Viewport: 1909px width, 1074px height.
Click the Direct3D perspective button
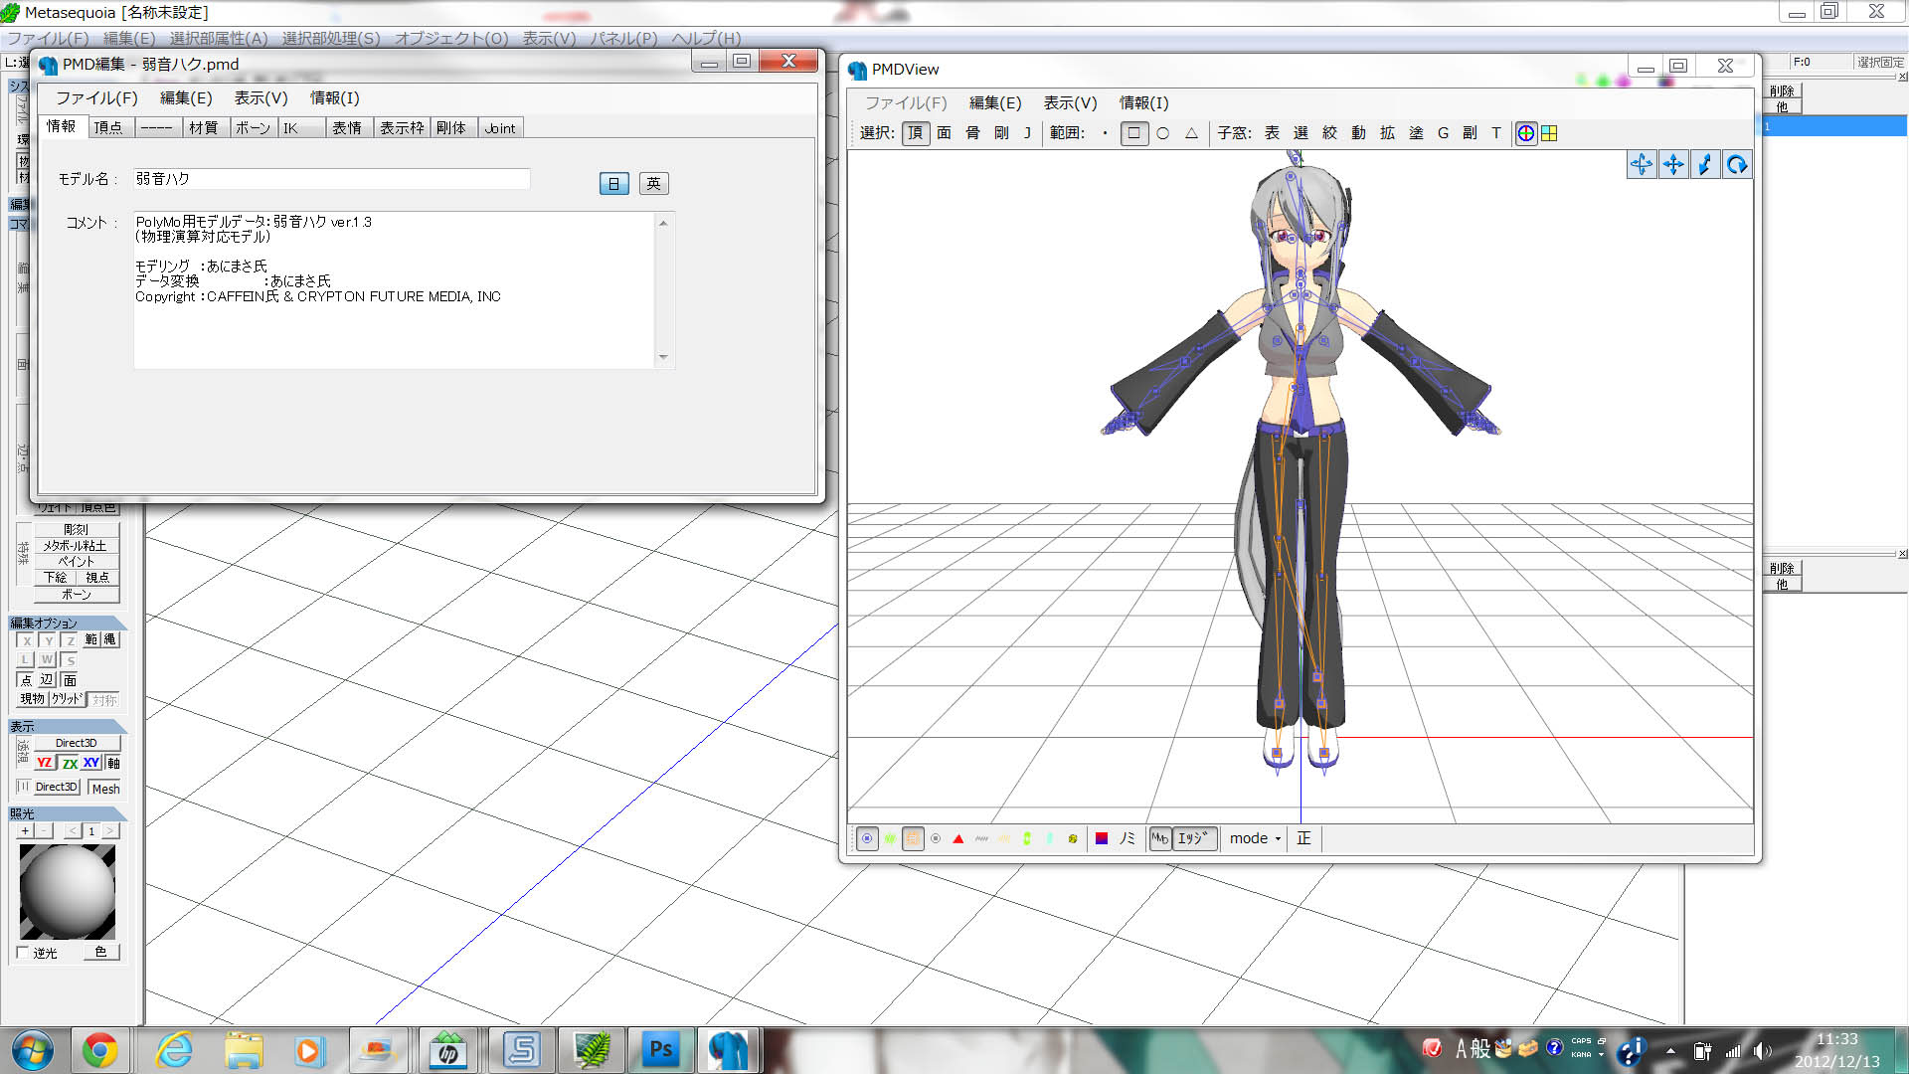(77, 743)
